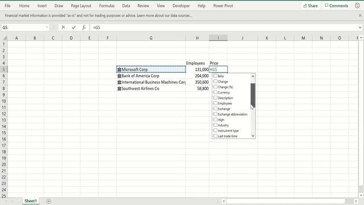Open the Developer ribbon tab
364x205 pixels.
point(181,6)
